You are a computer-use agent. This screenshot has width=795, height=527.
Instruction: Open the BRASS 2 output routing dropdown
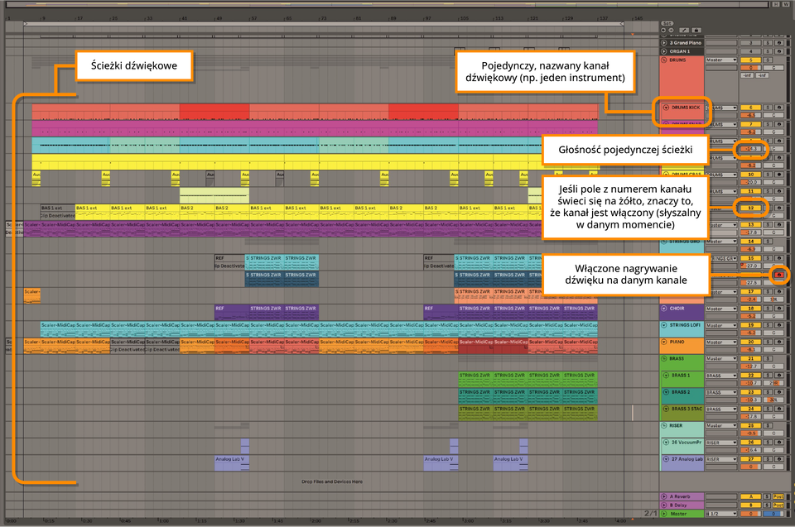(721, 392)
